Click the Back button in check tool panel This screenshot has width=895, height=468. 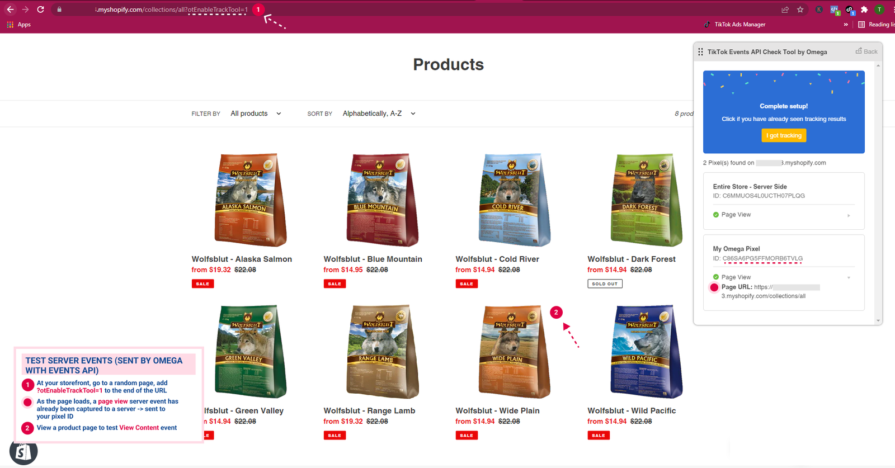(866, 51)
